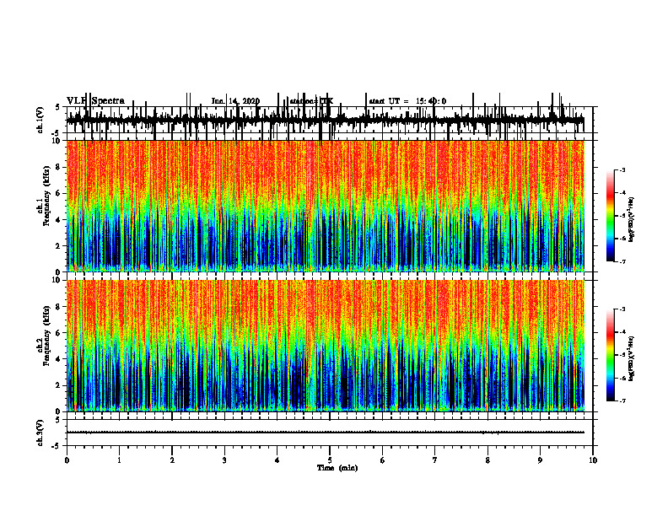Click the ch.2 color bar unit label
This screenshot has height=516, width=668.
[x=632, y=358]
